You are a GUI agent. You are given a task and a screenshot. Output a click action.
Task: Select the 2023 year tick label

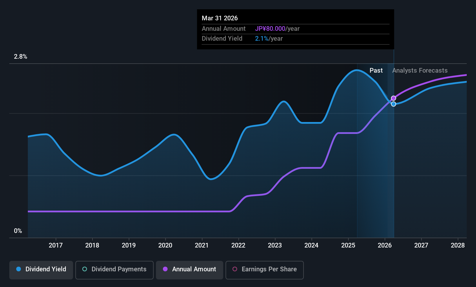275,245
